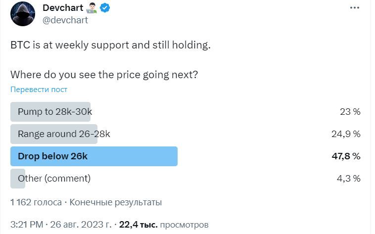
Task: Click the blue verified badge
Action: pos(106,8)
